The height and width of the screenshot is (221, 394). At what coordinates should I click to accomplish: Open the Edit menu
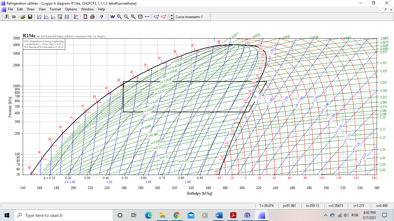point(20,9)
